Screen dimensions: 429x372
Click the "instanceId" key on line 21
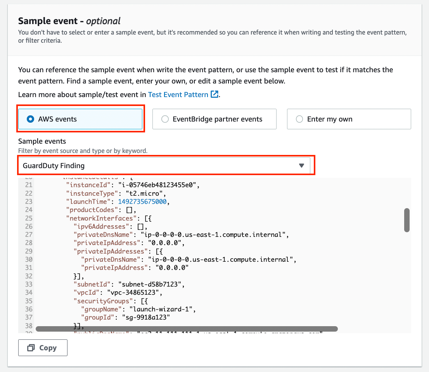[x=88, y=185]
